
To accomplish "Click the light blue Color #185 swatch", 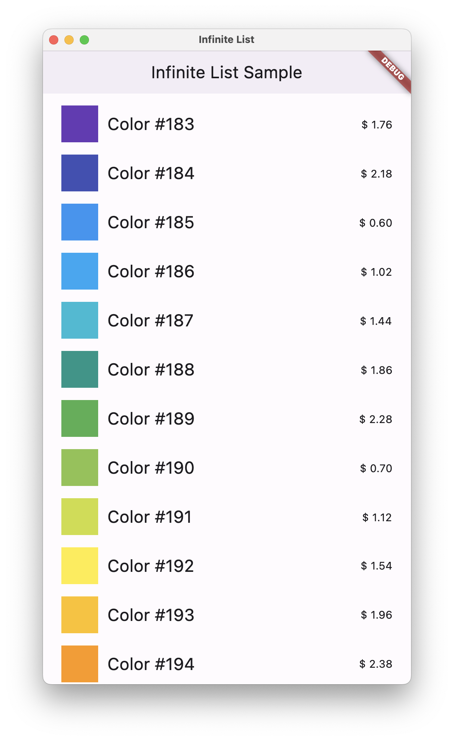I will tap(79, 222).
